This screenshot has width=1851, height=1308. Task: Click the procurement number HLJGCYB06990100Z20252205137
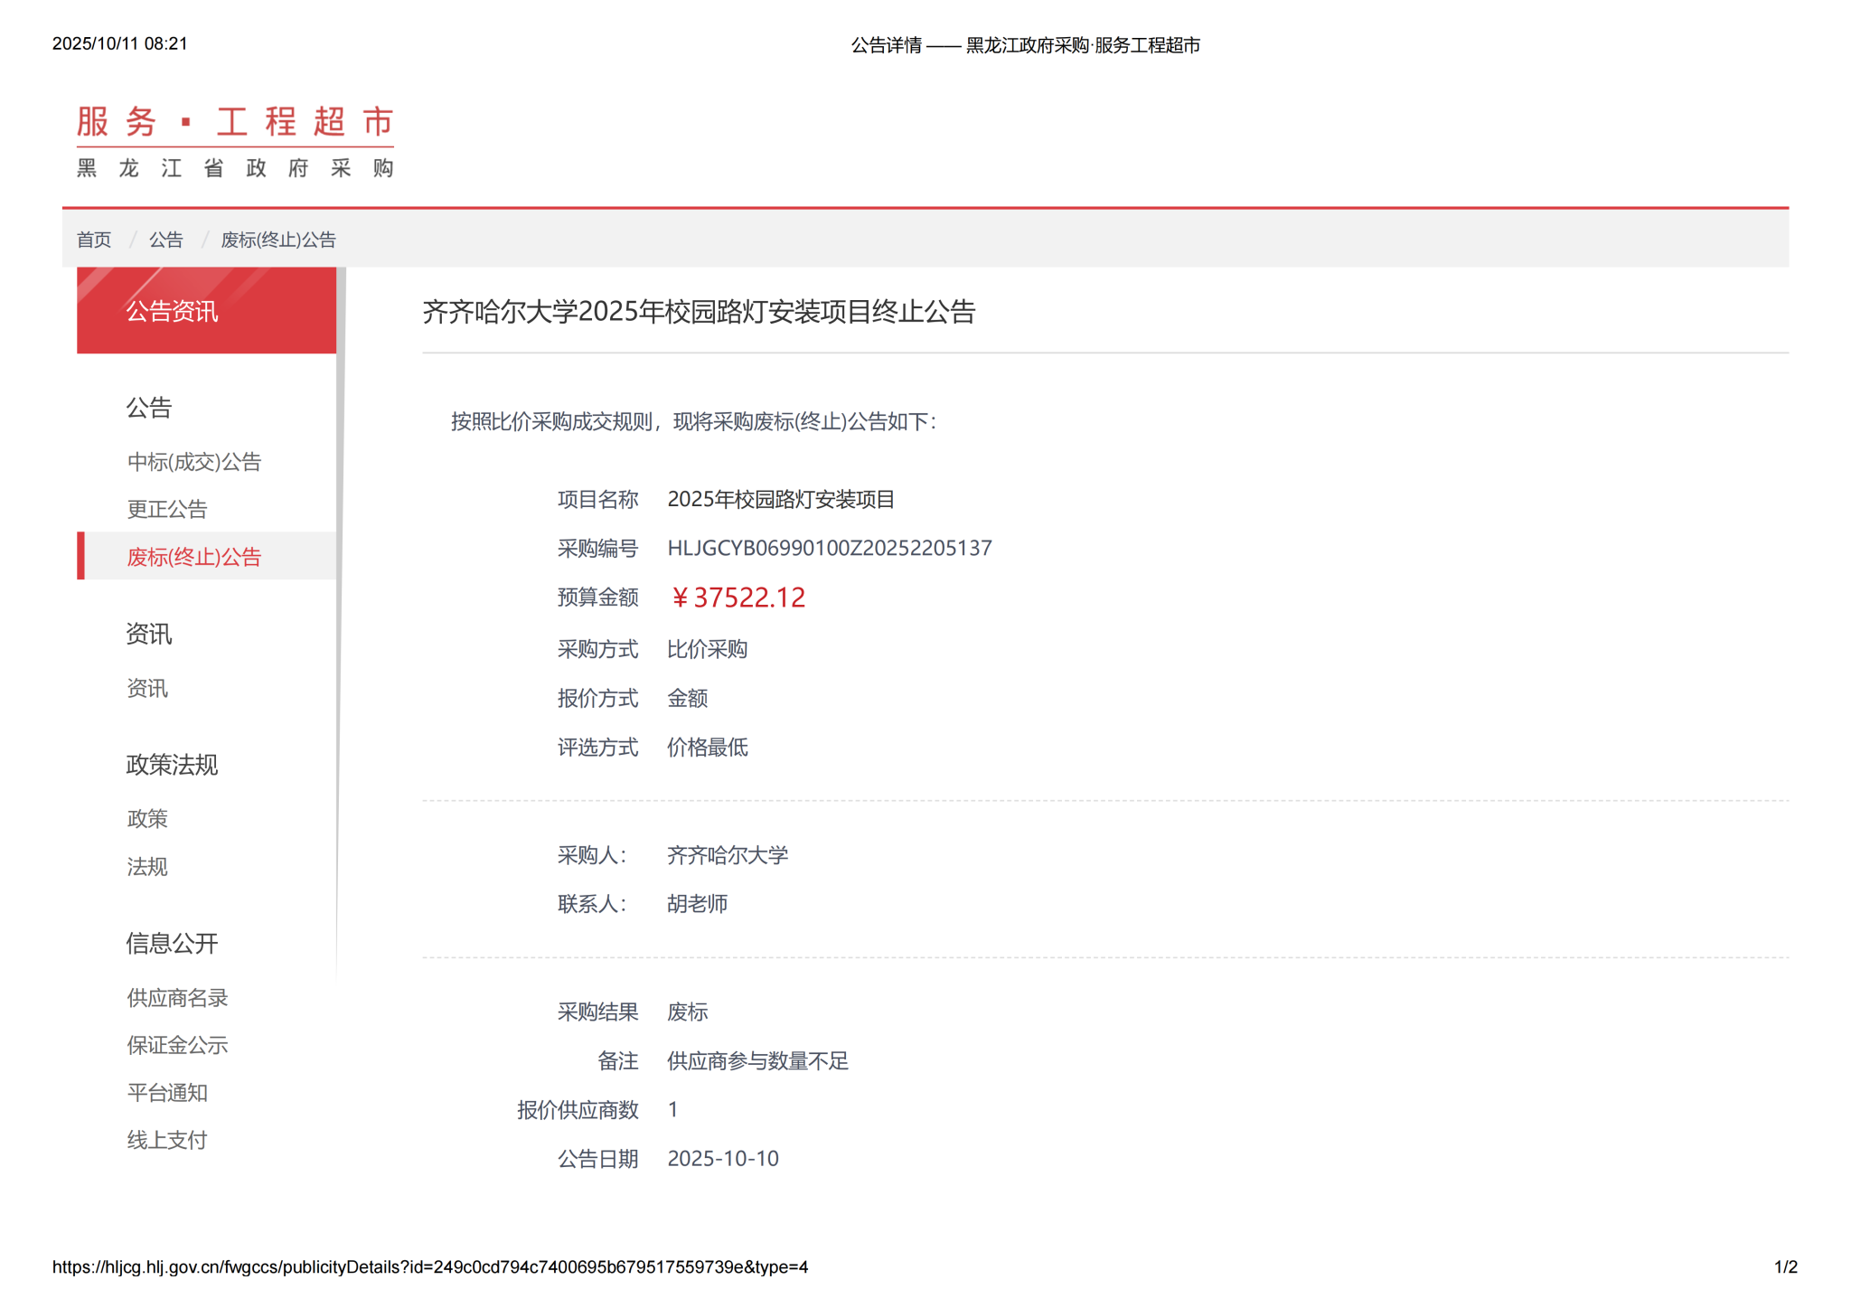[829, 549]
